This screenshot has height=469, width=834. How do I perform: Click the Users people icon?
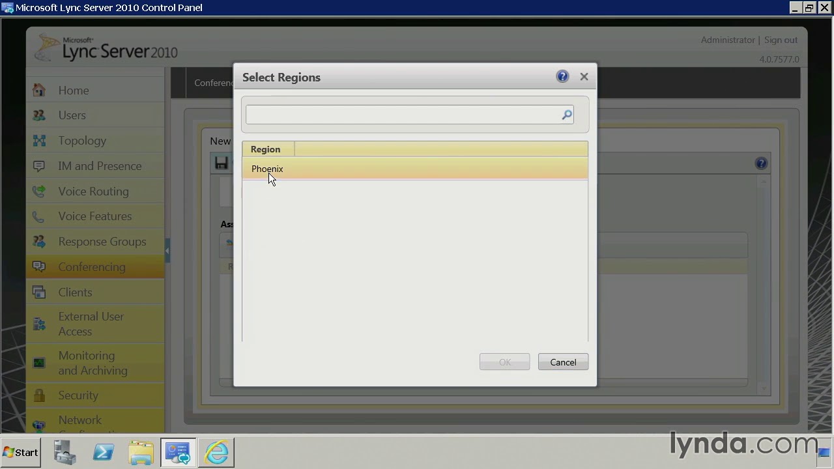tap(39, 115)
